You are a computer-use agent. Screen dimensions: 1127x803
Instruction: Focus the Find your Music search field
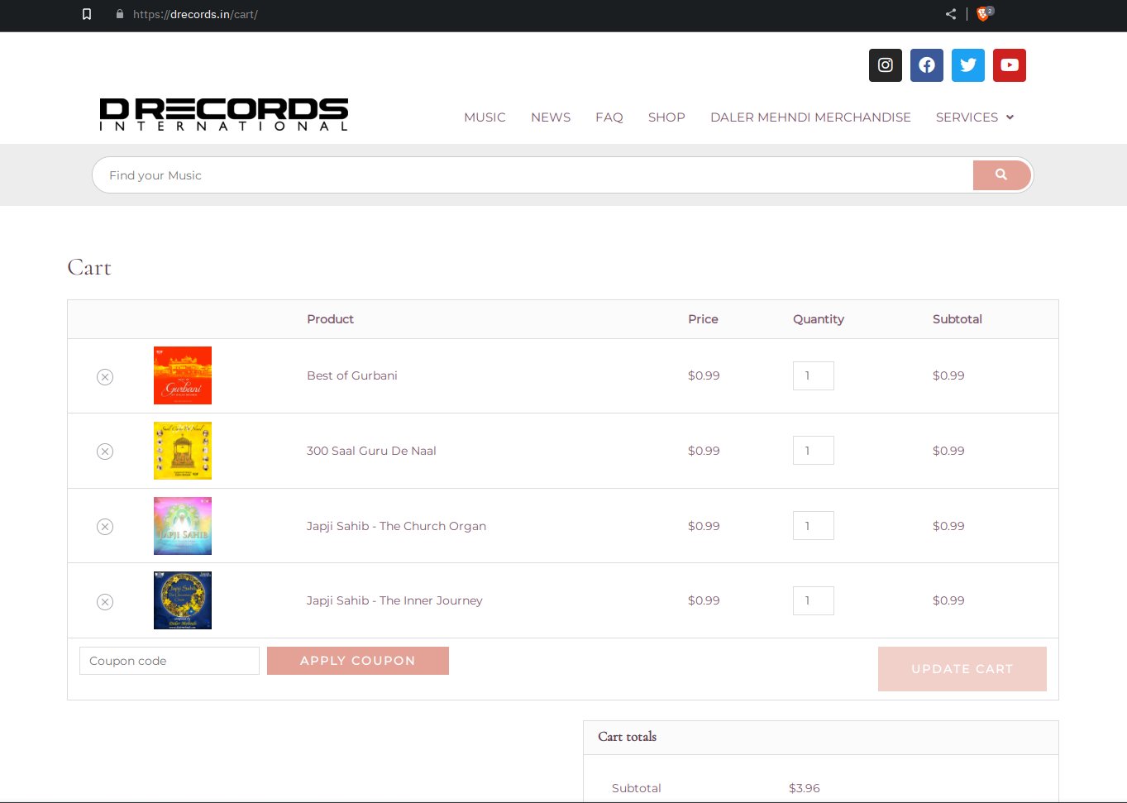[x=533, y=175]
